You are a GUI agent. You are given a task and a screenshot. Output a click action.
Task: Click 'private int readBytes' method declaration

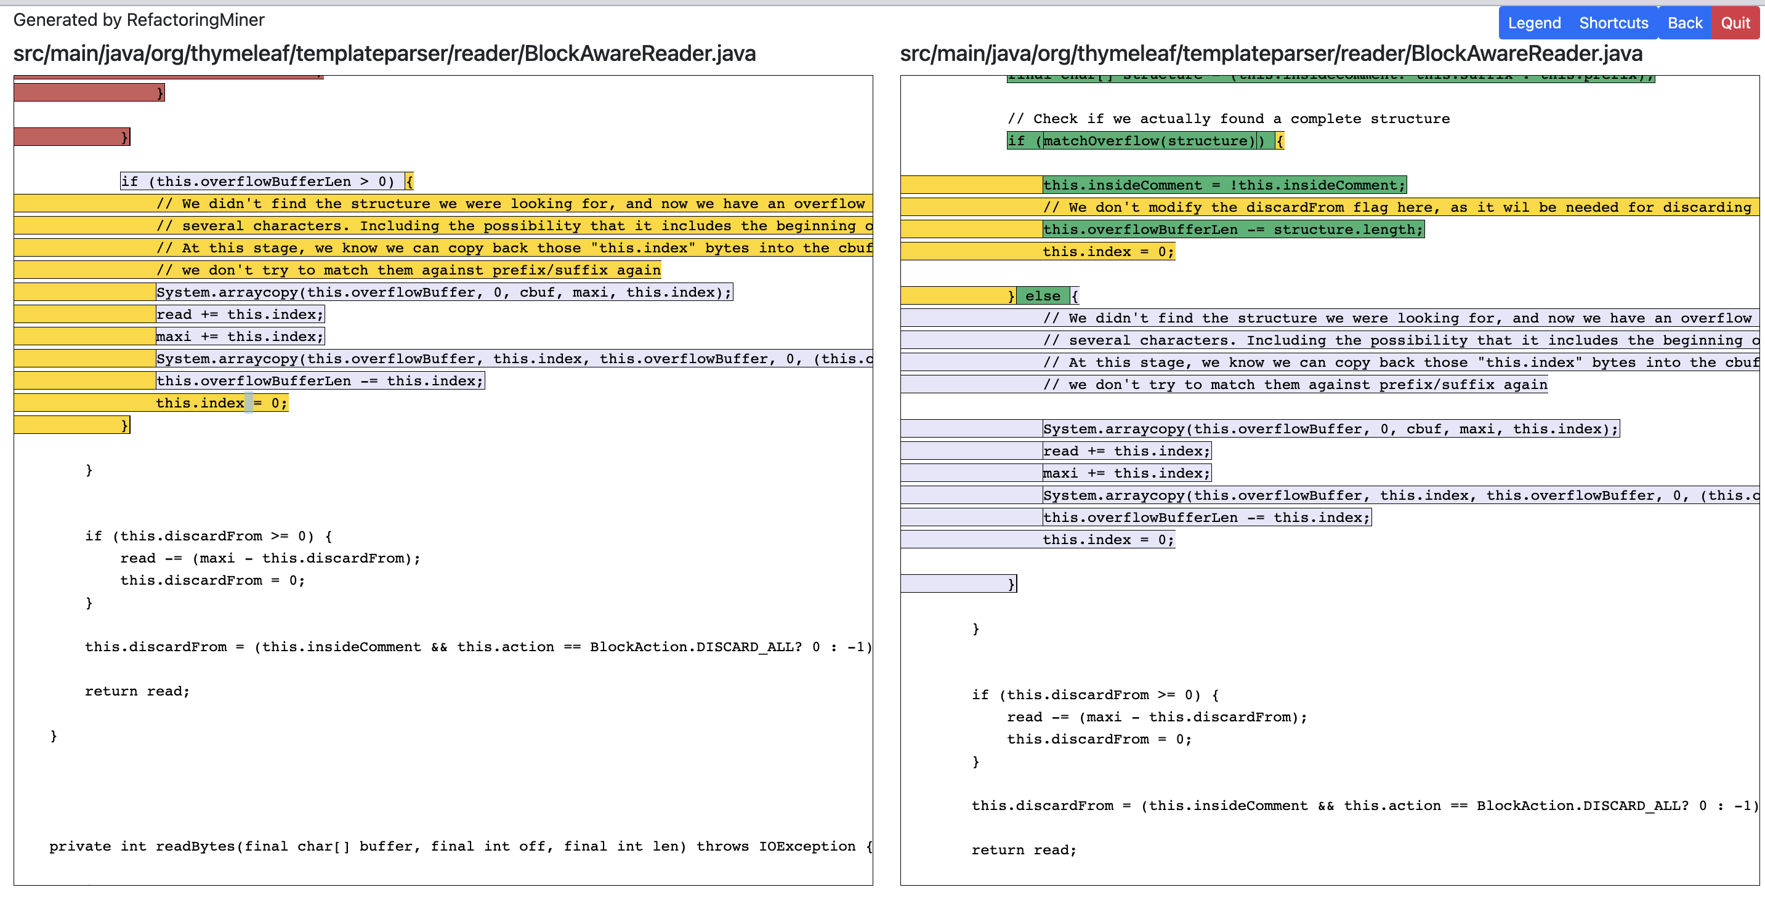(x=461, y=846)
